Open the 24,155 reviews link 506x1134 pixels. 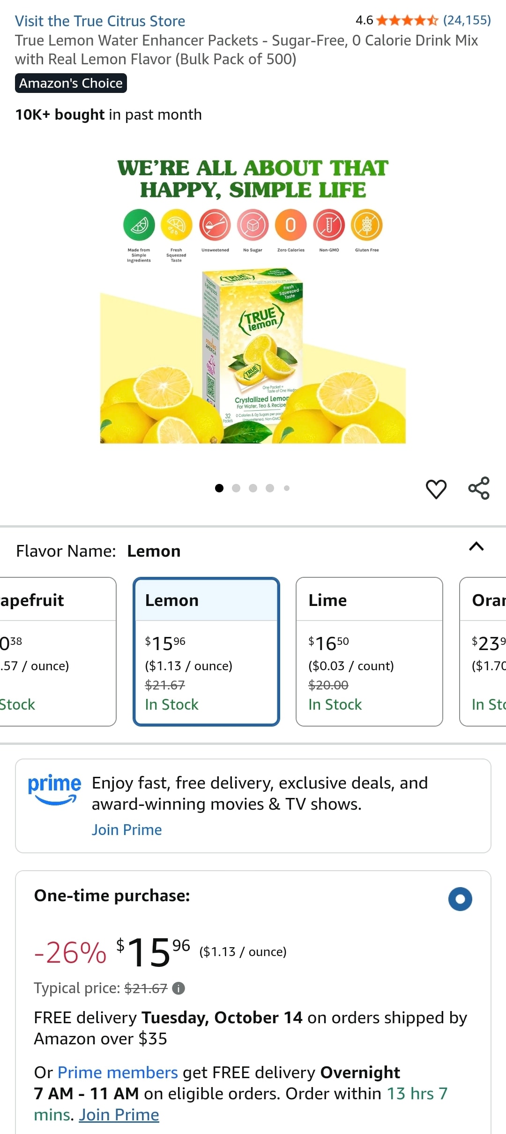pyautogui.click(x=467, y=20)
